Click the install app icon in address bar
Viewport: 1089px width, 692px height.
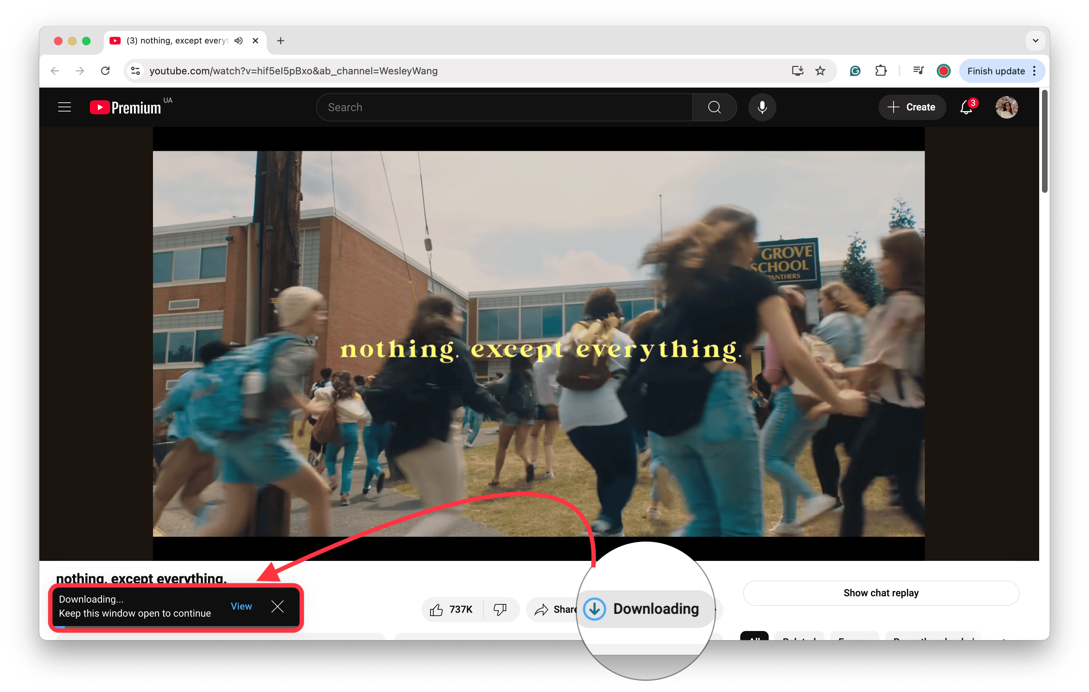coord(797,71)
